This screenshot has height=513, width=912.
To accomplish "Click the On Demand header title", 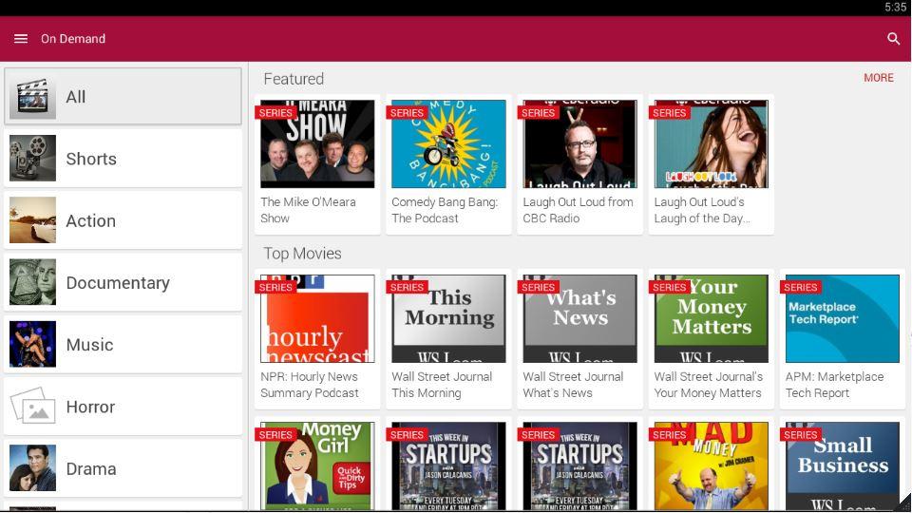I will click(x=73, y=39).
